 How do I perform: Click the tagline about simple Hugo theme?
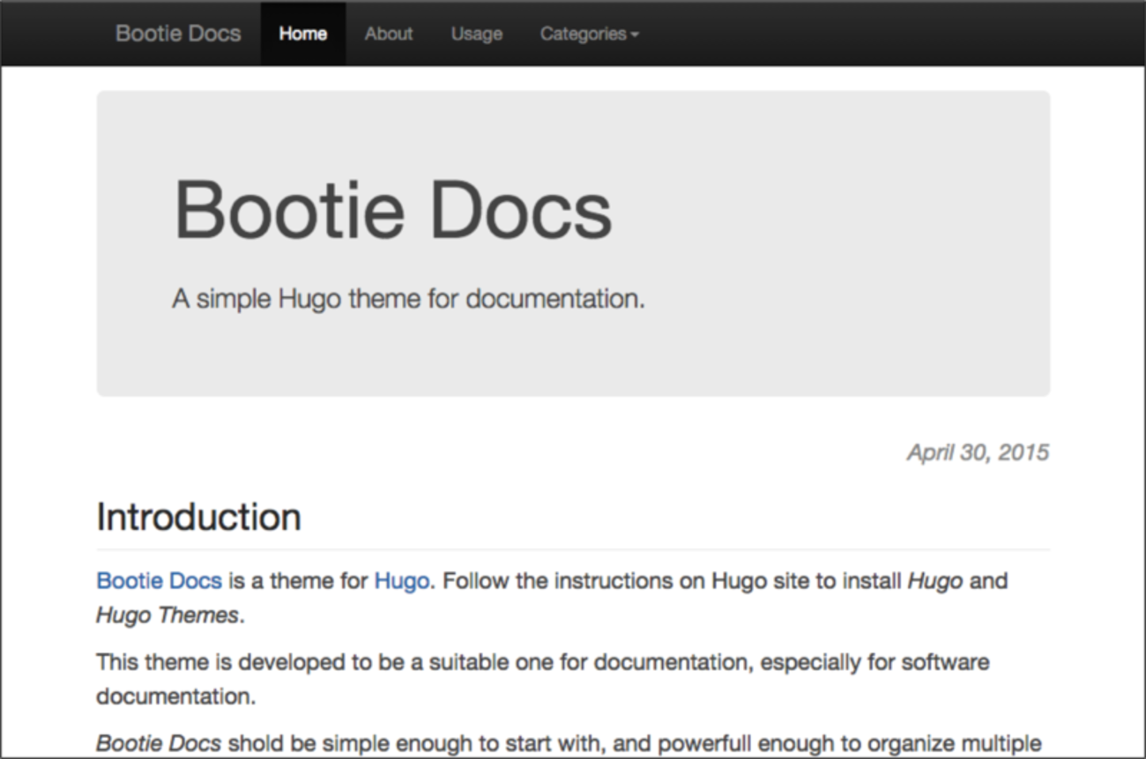pyautogui.click(x=408, y=299)
